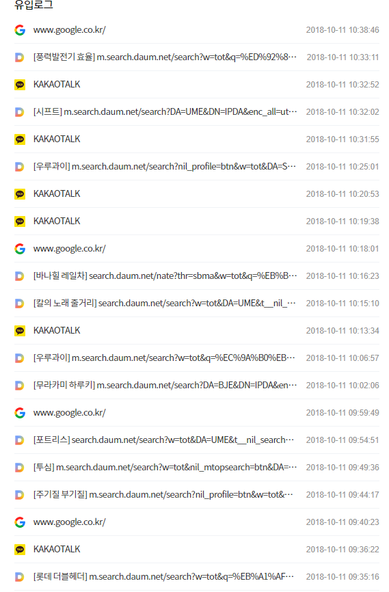The width and height of the screenshot is (389, 592).
Task: Open www.google.co.kr link at 09:40:23
Action: click(70, 522)
